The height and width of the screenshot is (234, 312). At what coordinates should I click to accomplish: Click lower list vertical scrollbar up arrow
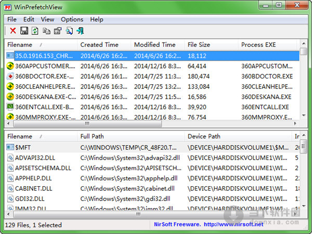[304, 135]
